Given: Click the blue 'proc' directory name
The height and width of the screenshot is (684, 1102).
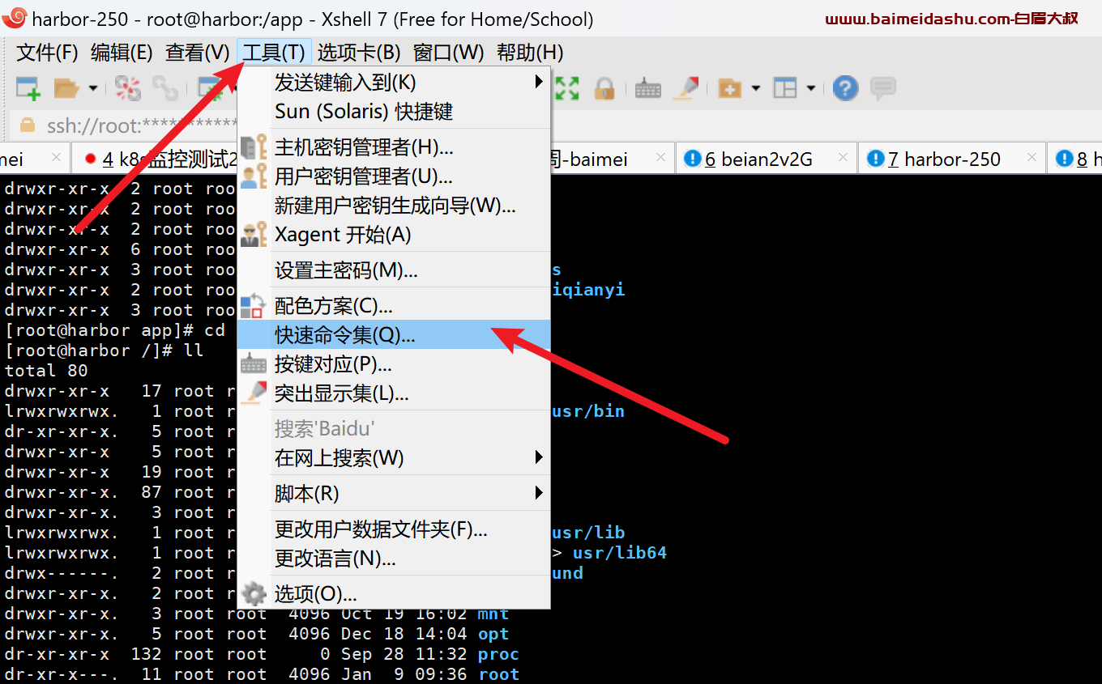Looking at the screenshot, I should pos(498,654).
